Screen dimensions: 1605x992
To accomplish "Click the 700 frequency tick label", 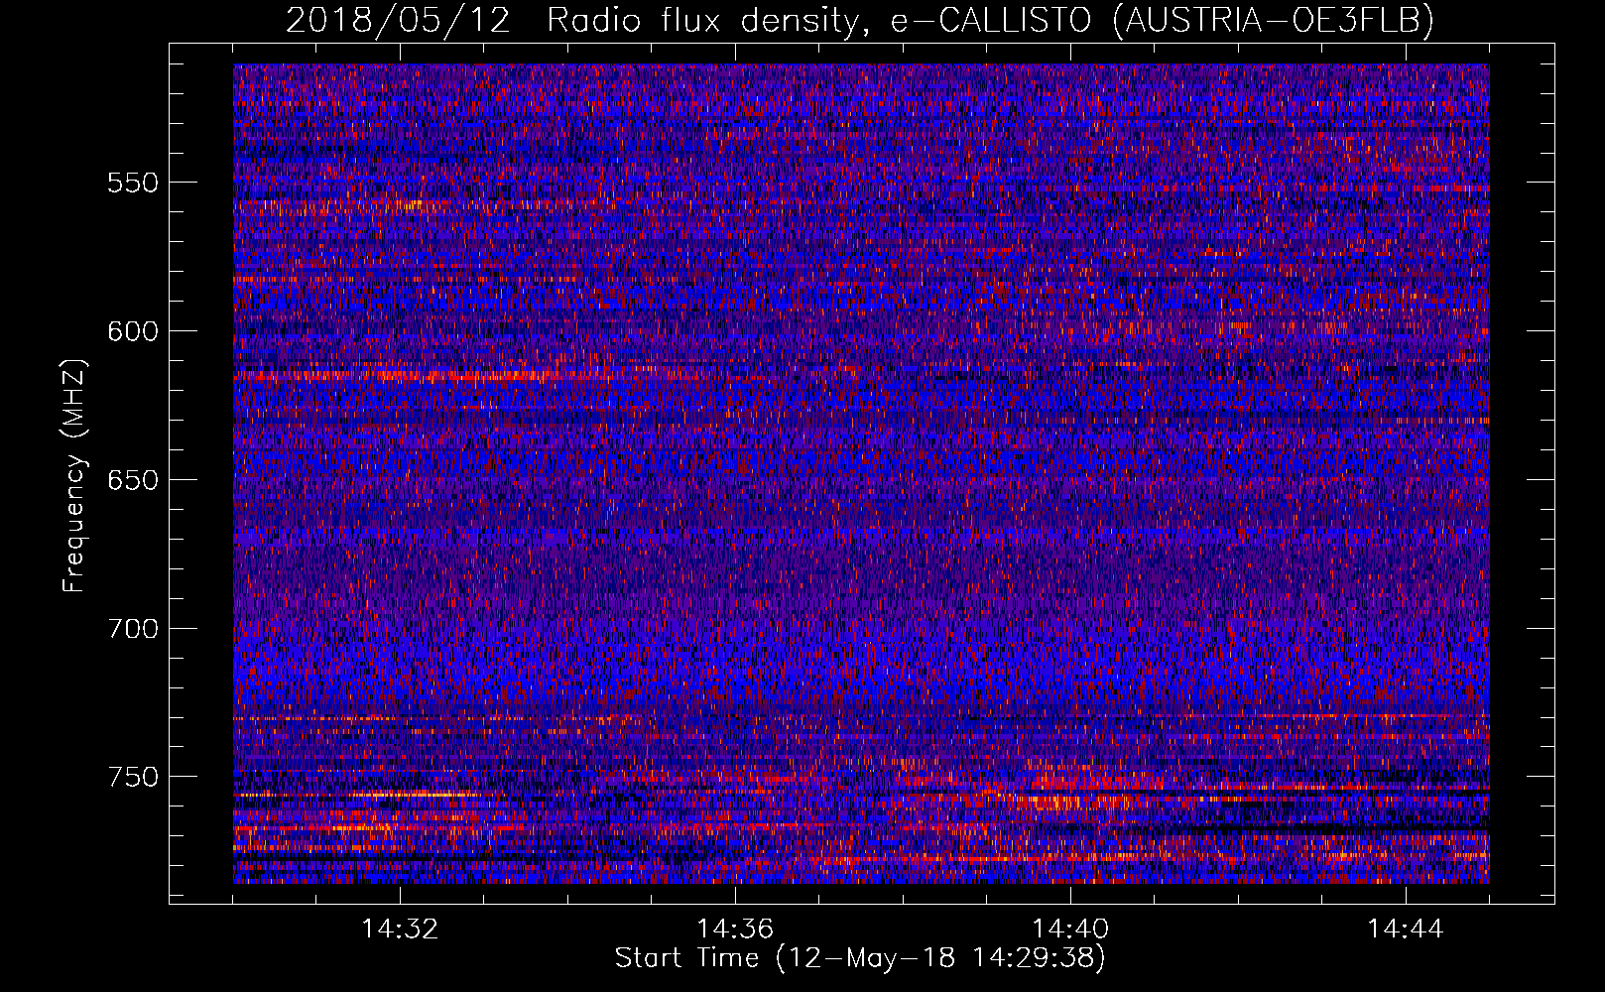I will tap(133, 629).
